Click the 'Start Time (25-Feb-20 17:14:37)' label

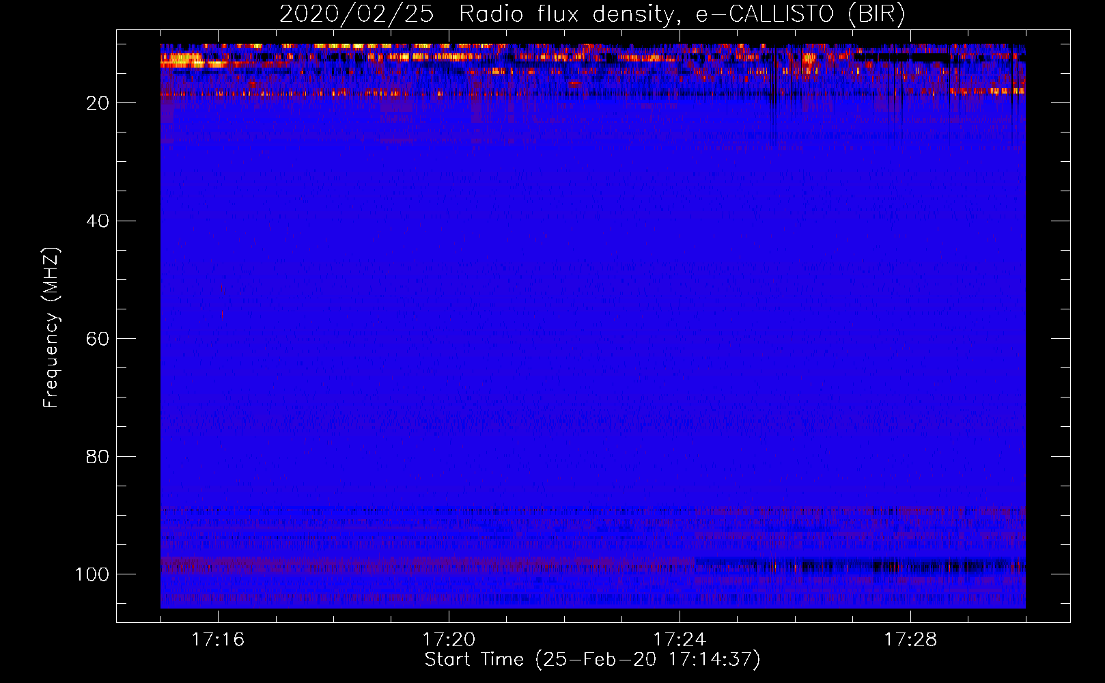[x=592, y=660]
